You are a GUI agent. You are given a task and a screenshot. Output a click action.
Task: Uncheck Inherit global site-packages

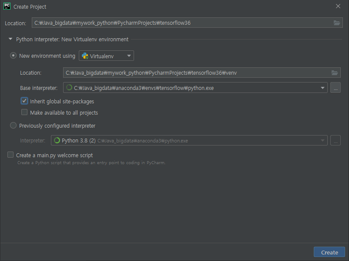tap(24, 101)
